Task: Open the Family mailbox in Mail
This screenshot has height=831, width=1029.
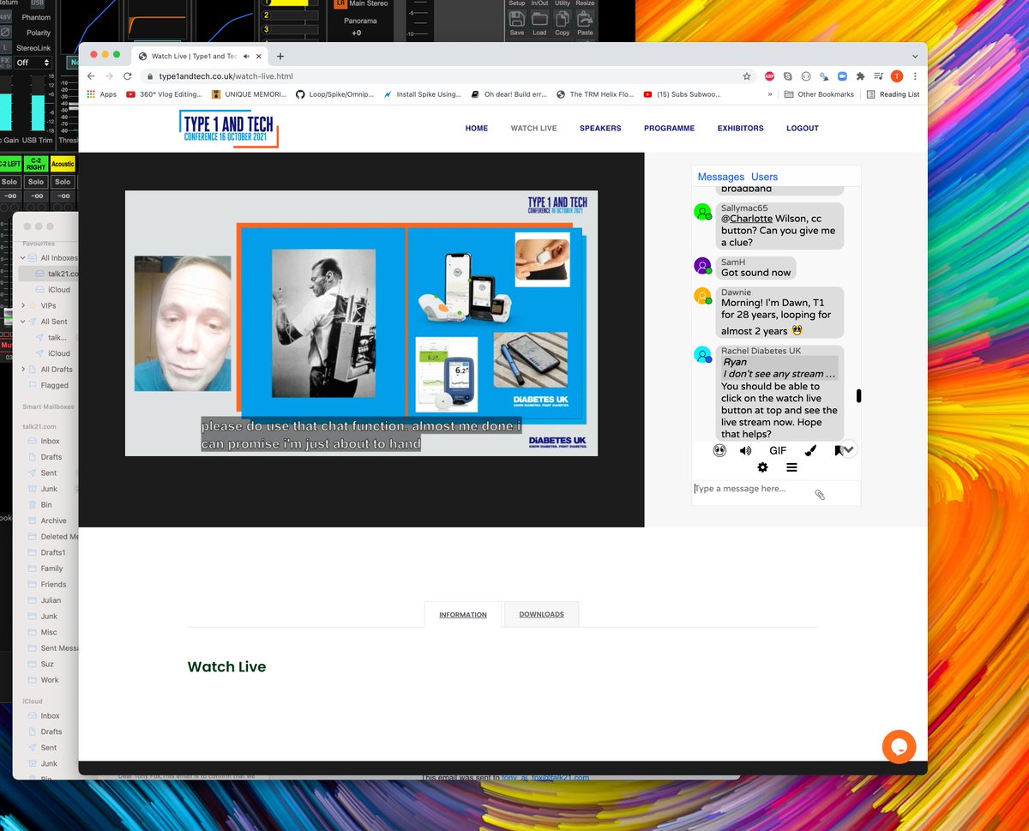Action: [x=51, y=569]
